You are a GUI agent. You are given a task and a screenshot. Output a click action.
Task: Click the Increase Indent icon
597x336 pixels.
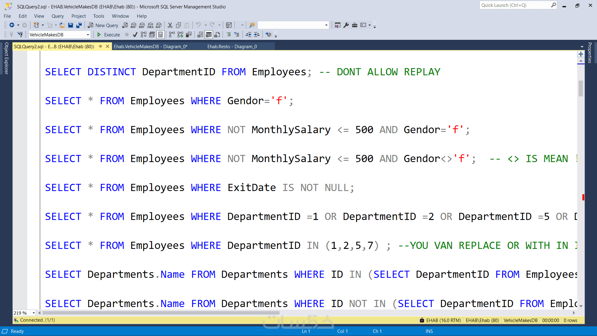[x=257, y=35]
